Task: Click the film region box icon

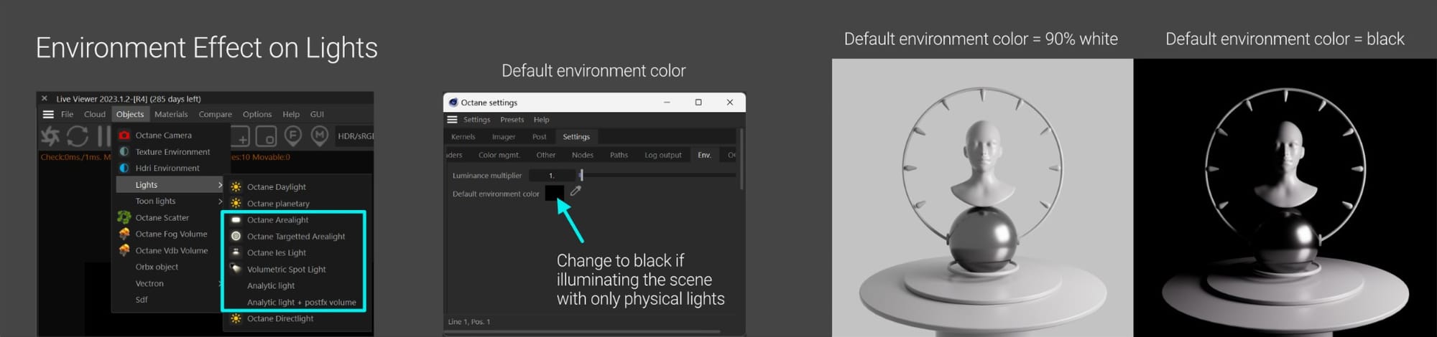Action: (x=266, y=136)
